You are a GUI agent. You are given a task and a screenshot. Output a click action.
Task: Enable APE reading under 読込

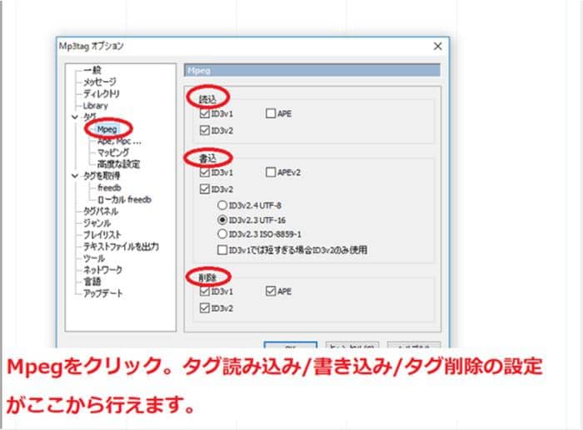(x=271, y=113)
